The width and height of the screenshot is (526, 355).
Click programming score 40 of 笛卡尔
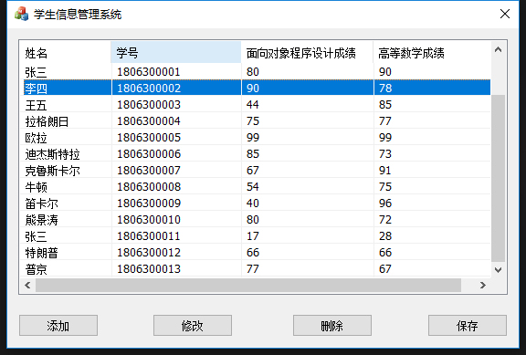tap(253, 204)
